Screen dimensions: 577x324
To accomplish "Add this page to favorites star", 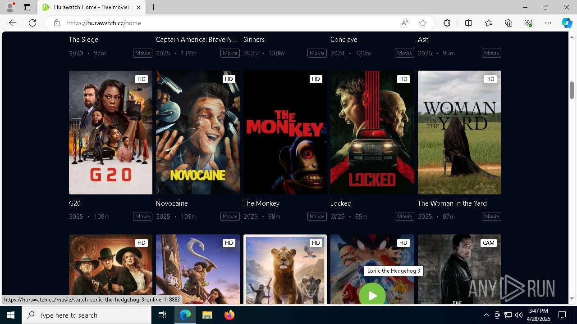I will 423,23.
